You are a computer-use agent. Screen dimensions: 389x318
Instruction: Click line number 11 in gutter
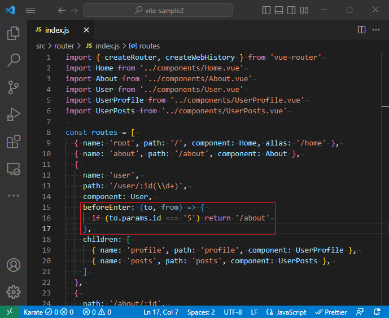coord(46,165)
